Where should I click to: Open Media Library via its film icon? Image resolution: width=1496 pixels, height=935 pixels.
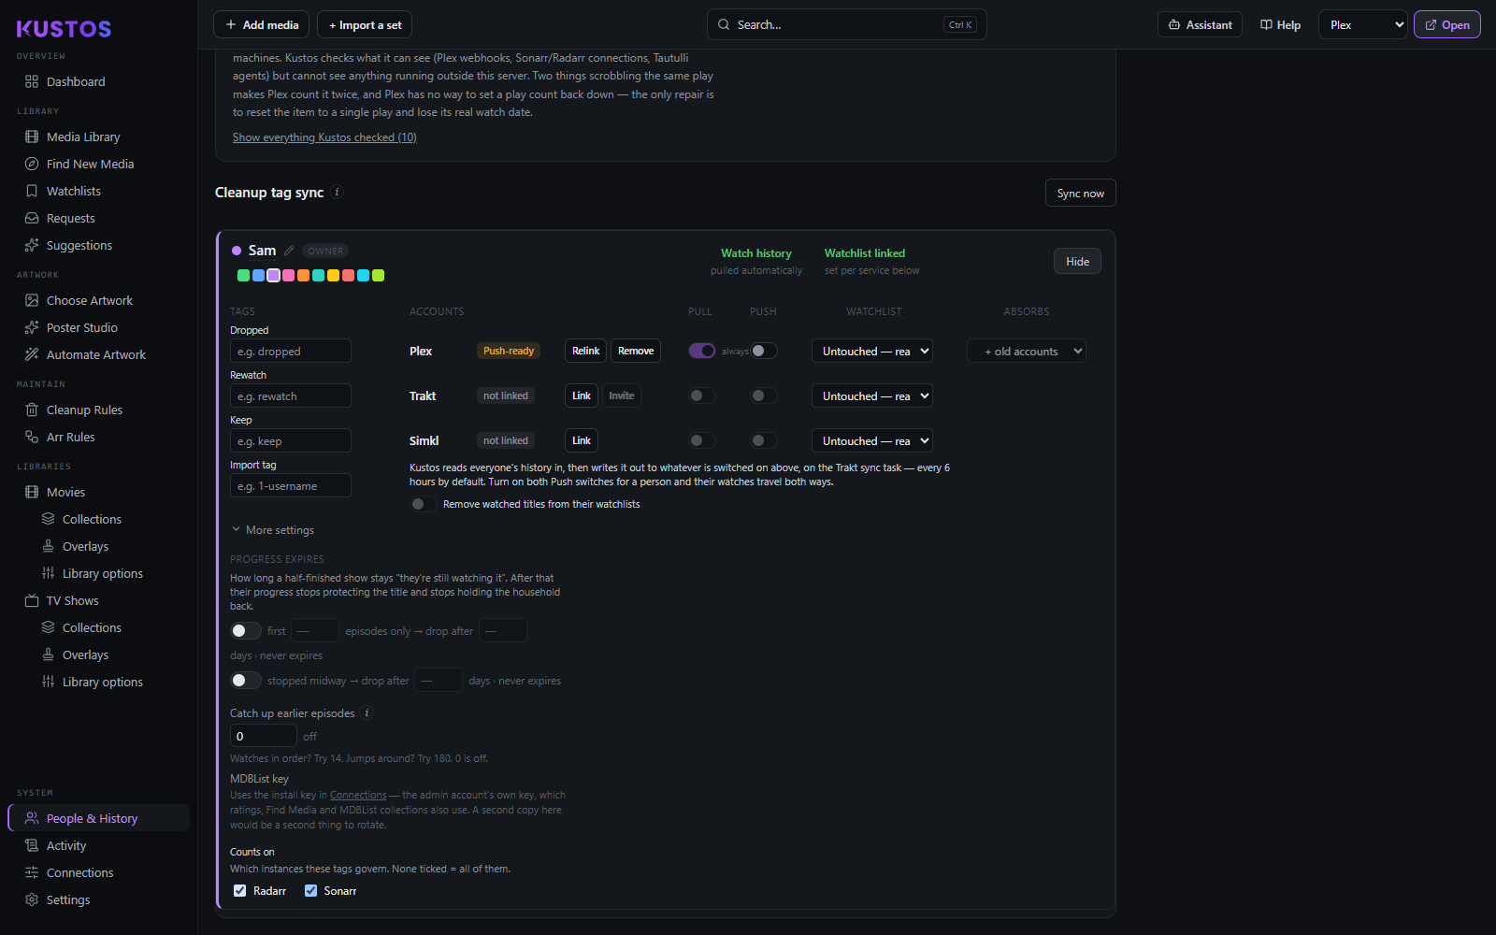point(32,137)
